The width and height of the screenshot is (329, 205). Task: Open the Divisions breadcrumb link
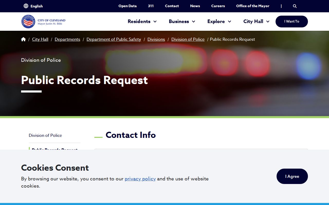click(156, 39)
